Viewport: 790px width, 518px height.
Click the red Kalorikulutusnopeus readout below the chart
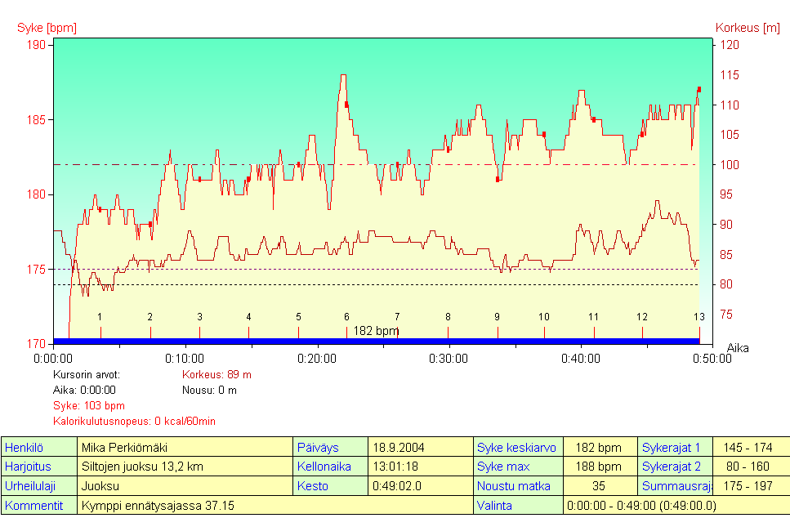tap(134, 421)
